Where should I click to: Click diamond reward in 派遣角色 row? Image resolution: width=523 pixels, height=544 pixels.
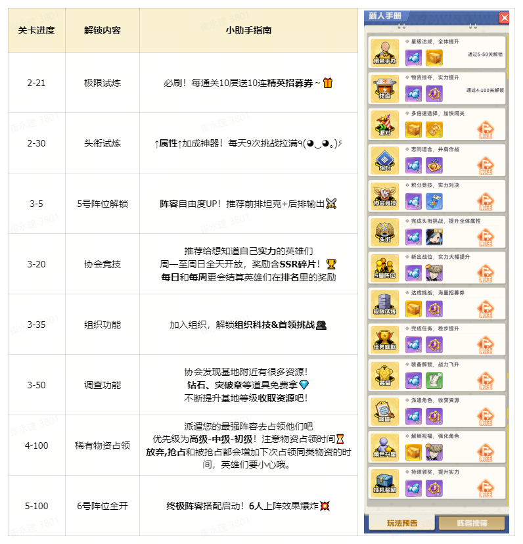(413, 417)
